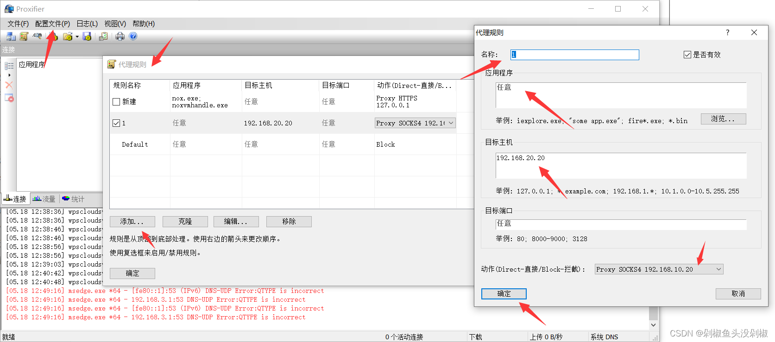Click the first red msedge.exe [fe80::1]:53 log line

(x=165, y=291)
